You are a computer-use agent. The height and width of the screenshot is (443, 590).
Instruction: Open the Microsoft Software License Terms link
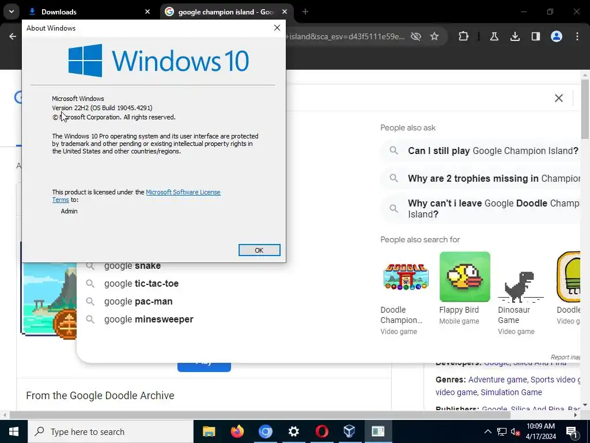click(x=183, y=192)
